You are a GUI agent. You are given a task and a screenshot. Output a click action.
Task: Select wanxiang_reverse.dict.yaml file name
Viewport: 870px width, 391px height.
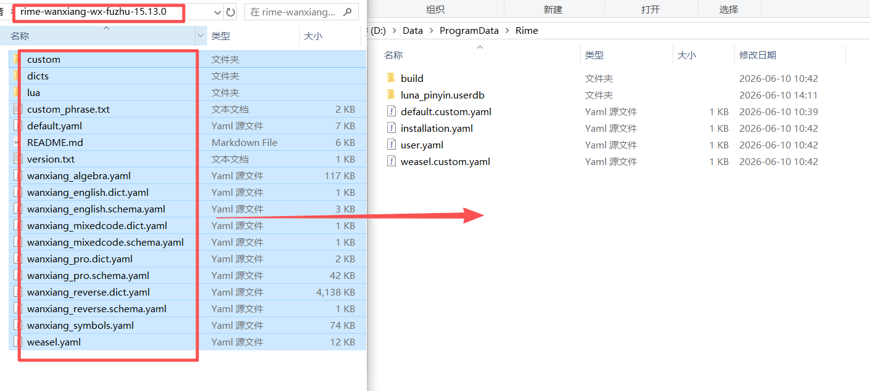(x=88, y=292)
